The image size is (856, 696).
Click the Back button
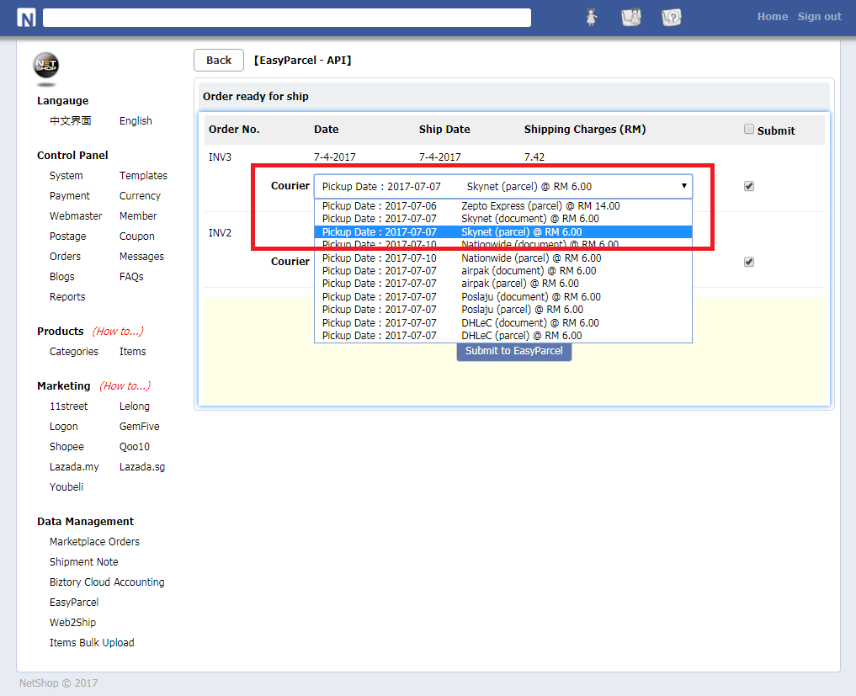218,60
